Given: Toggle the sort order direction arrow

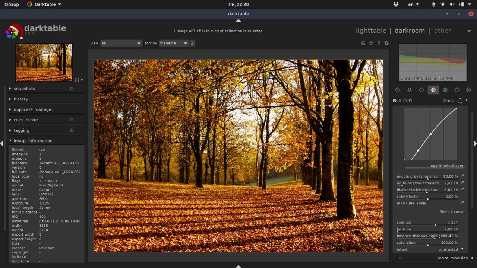Looking at the screenshot, I should click(x=192, y=43).
